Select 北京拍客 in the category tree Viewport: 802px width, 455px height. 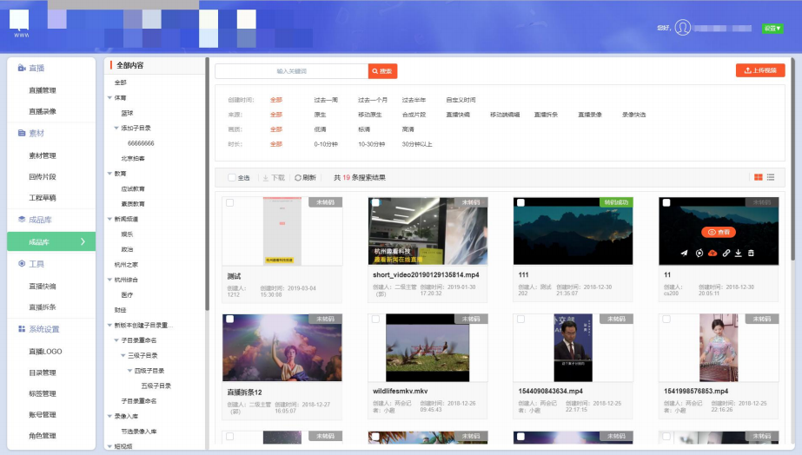133,159
